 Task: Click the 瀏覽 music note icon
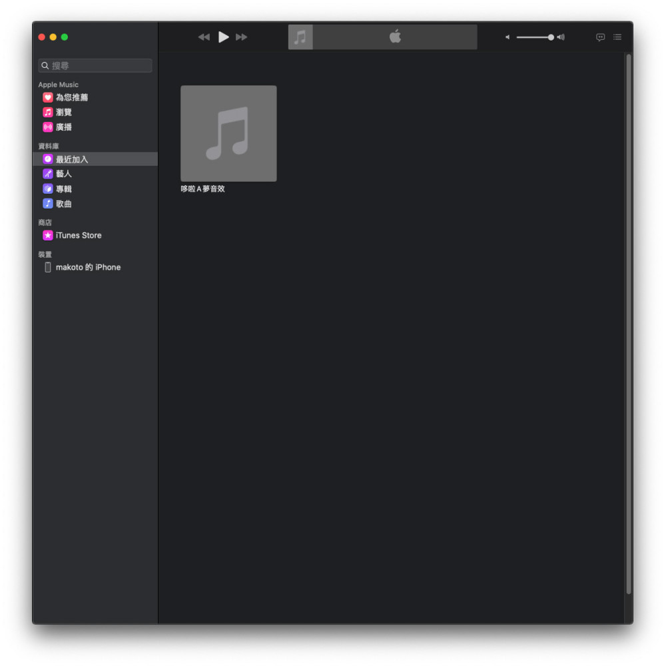click(48, 113)
